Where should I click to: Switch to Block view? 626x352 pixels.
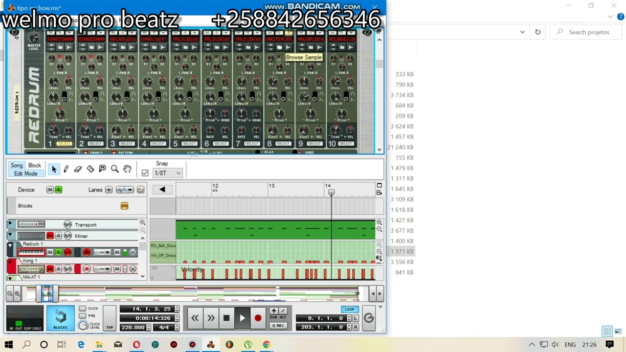tap(35, 165)
